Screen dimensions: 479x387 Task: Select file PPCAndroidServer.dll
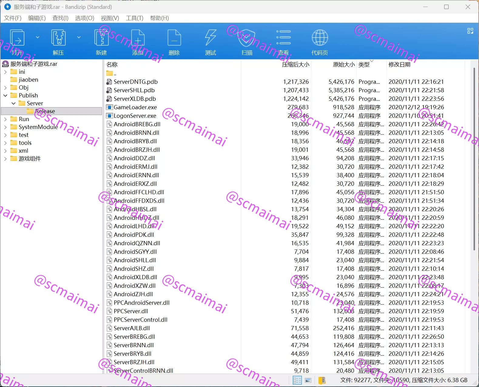tap(142, 303)
